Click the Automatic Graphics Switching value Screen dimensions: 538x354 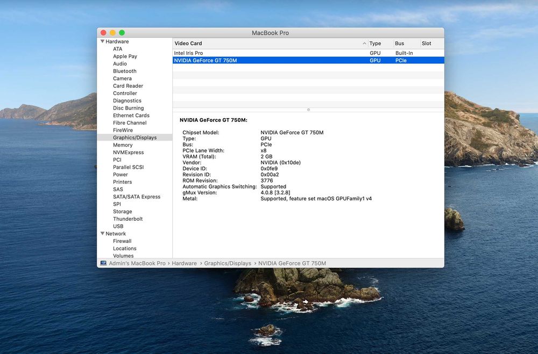coord(273,187)
